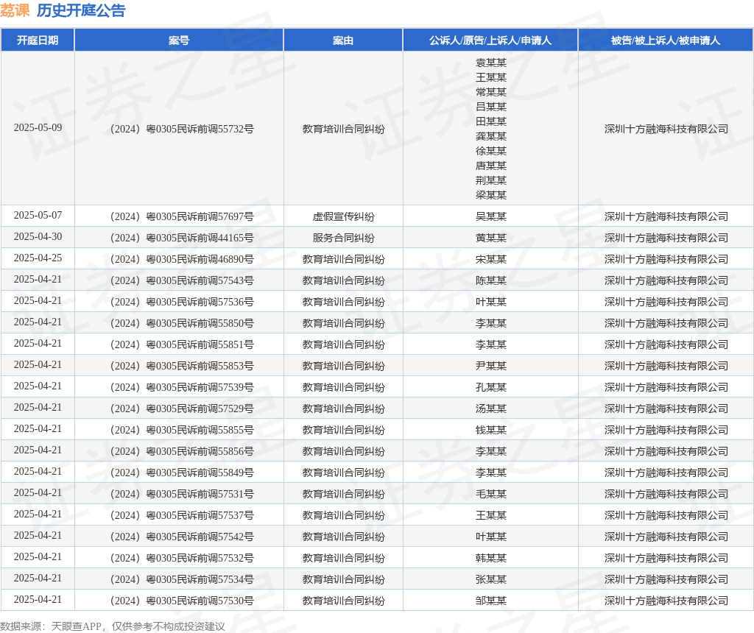Click plaintiff name 张某某
The height and width of the screenshot is (633, 754).
490,580
